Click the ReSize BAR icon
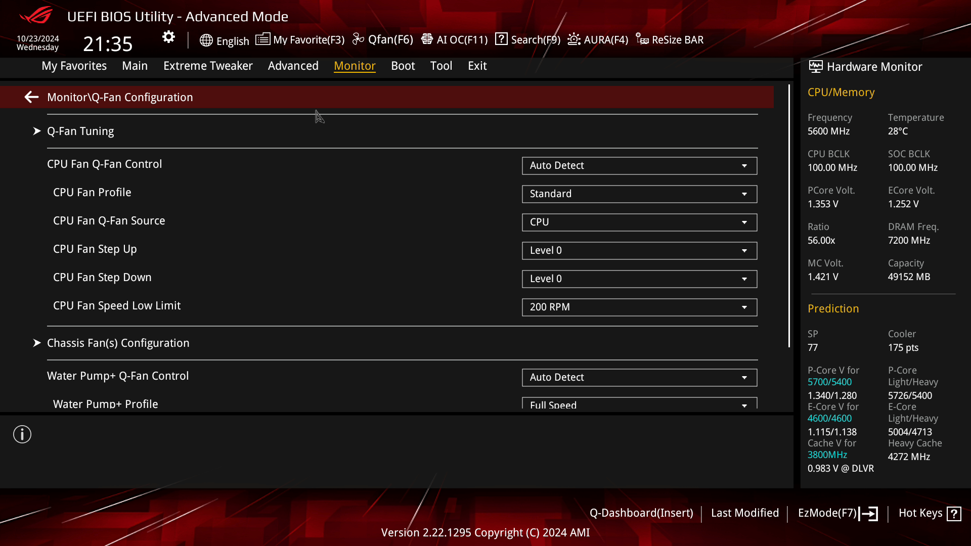Viewport: 971px width, 546px height. (x=642, y=39)
